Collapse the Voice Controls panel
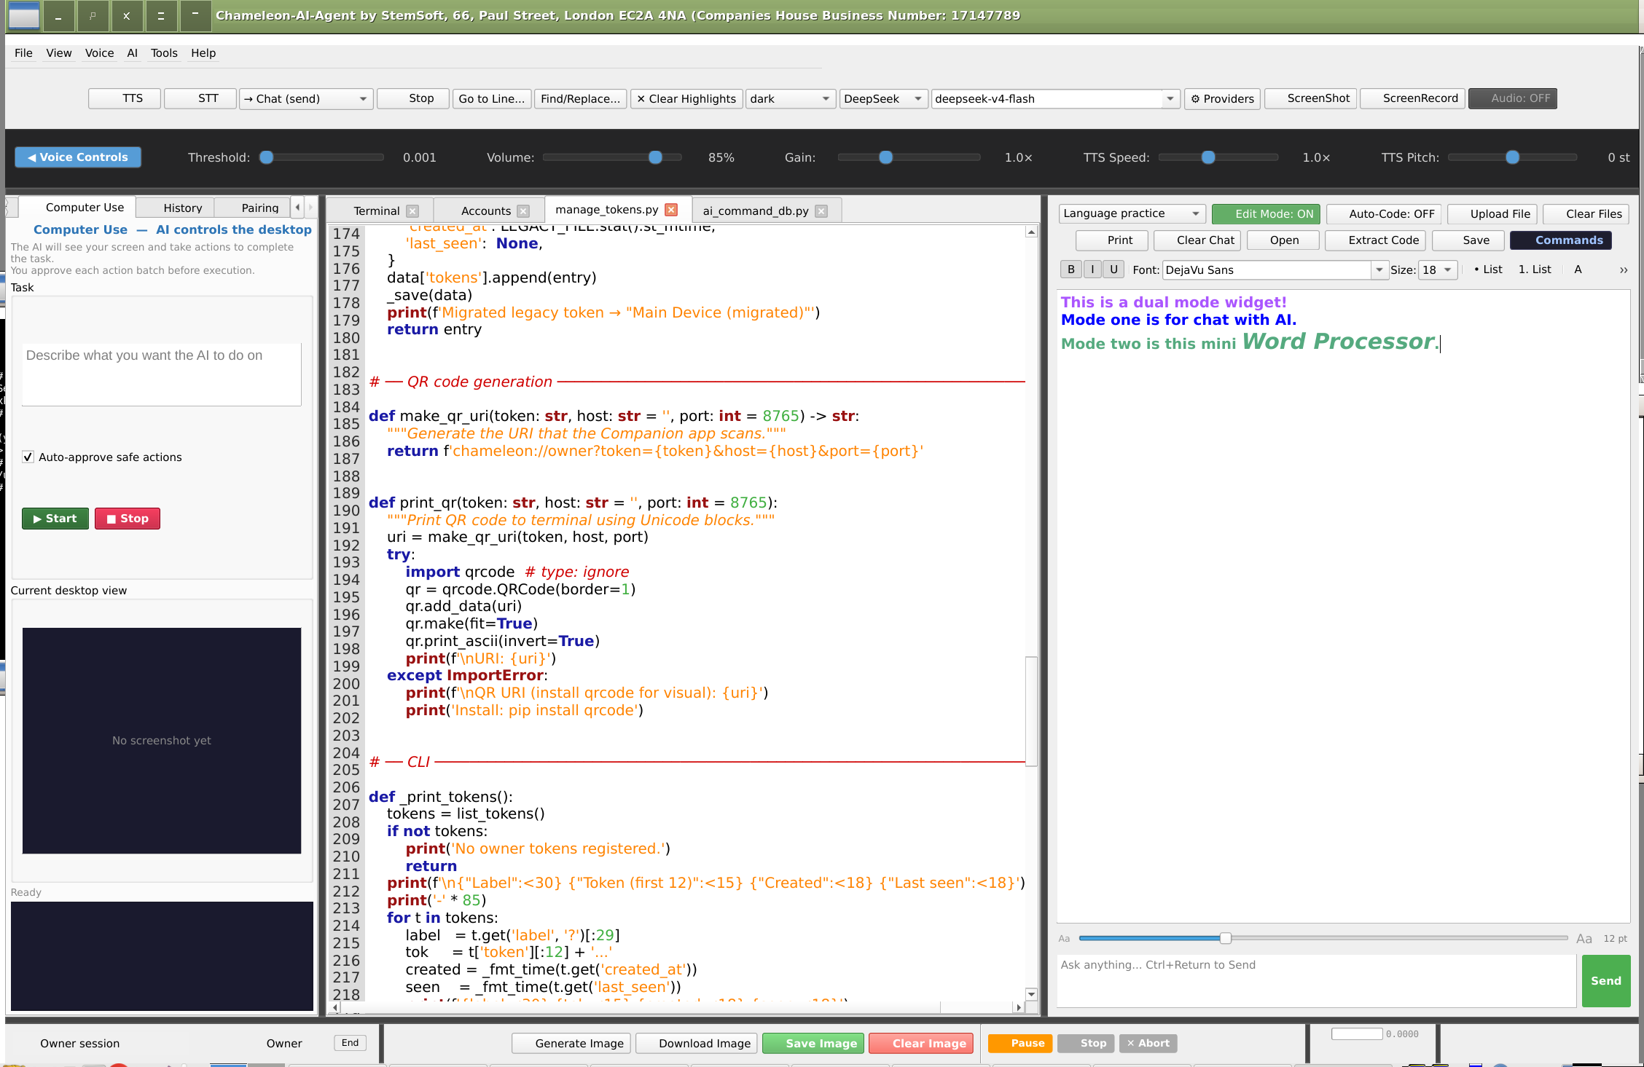Viewport: 1644px width, 1067px height. pyautogui.click(x=78, y=157)
